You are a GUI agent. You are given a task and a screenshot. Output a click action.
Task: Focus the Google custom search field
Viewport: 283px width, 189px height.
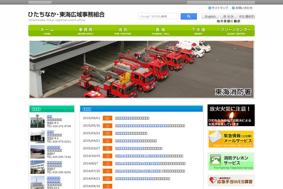[x=158, y=16]
